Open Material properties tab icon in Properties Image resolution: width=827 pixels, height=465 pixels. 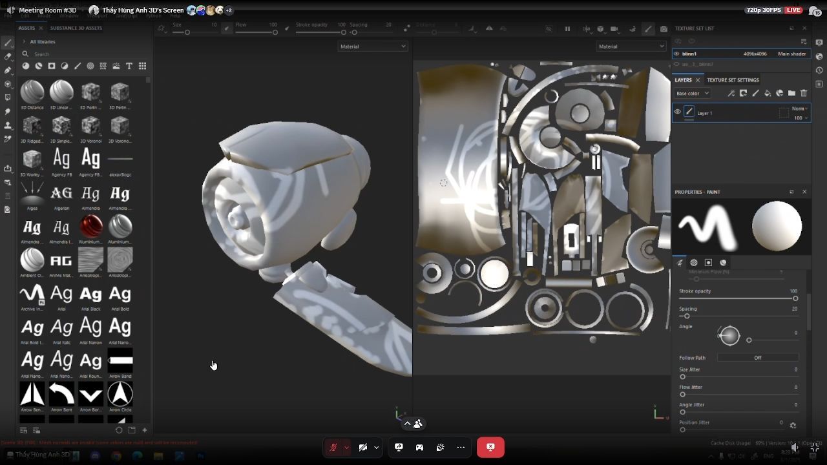723,263
